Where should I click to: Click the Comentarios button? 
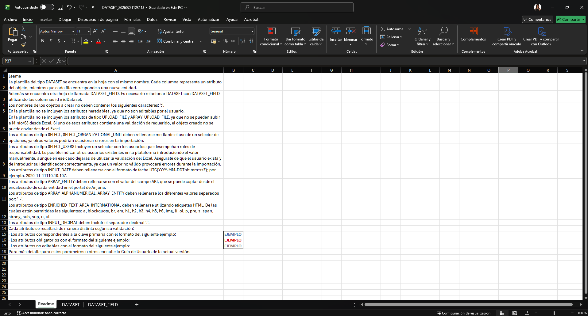(538, 19)
